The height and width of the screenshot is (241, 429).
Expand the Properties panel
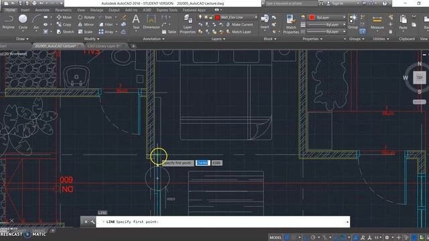click(x=312, y=39)
